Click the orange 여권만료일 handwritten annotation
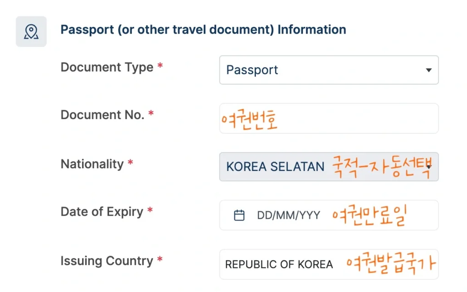This screenshot has height=292, width=467. [368, 216]
